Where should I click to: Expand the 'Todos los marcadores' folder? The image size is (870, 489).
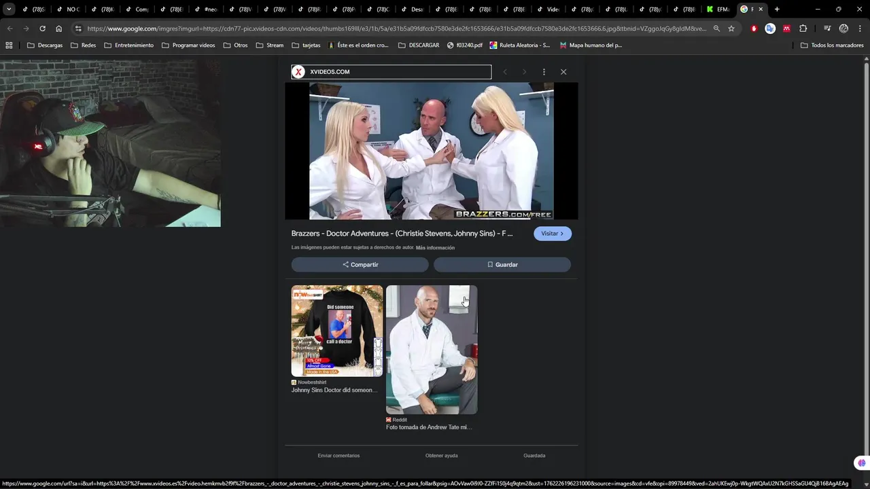[x=832, y=45]
